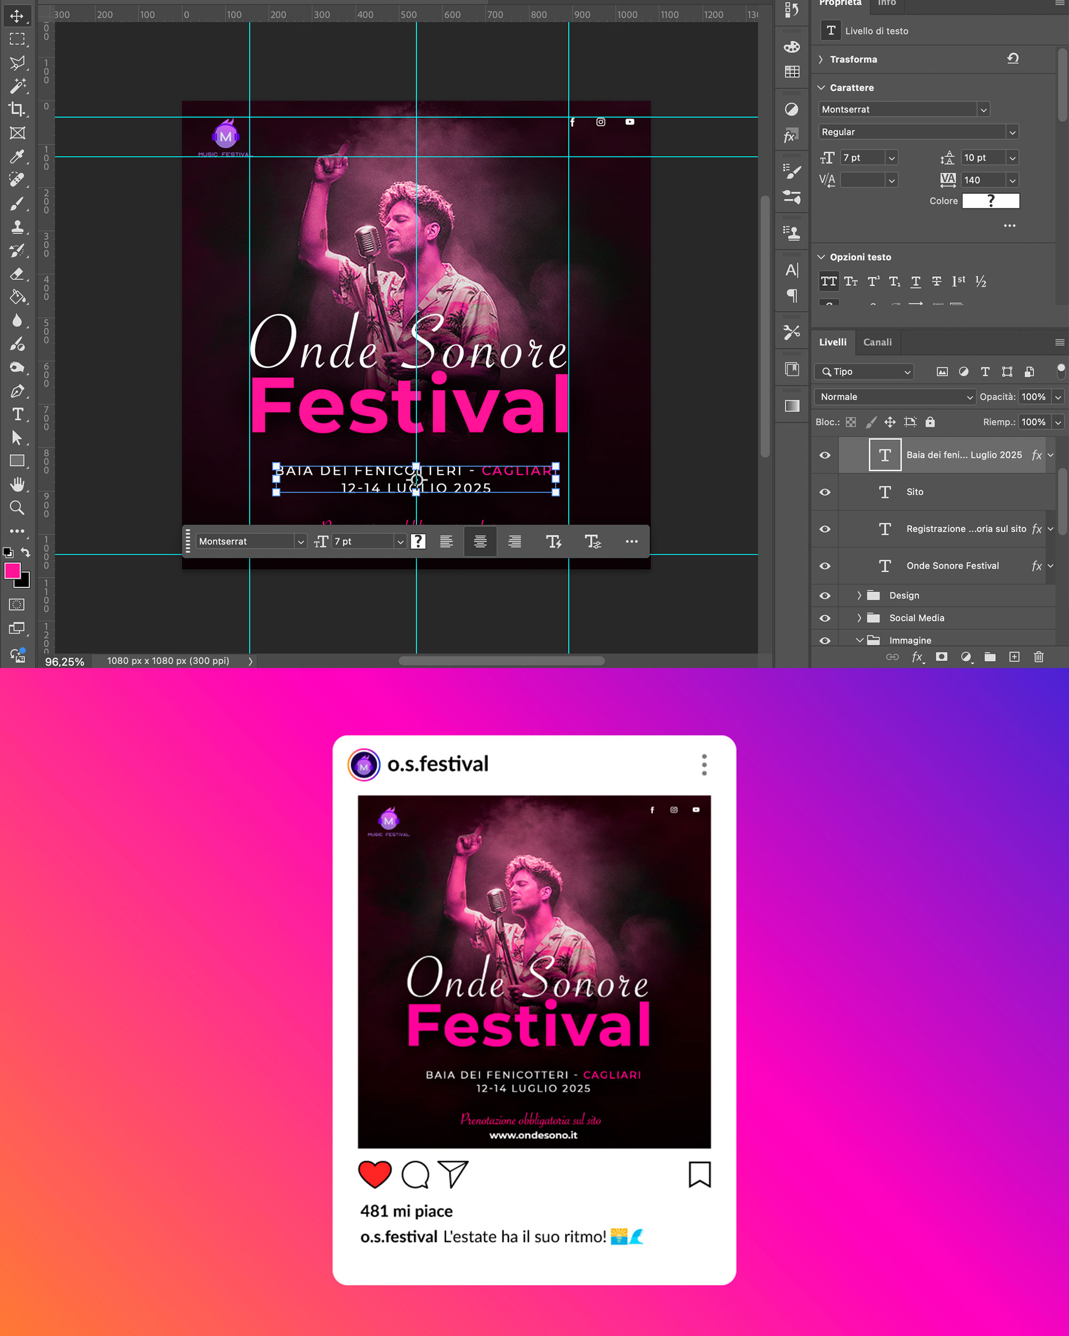The image size is (1069, 1336).
Task: Switch to the Canali tab
Action: (877, 342)
